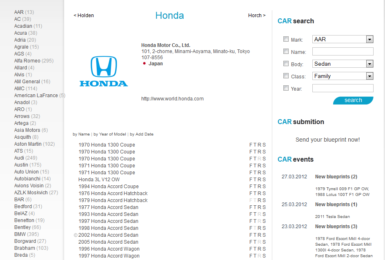Open 1994 Honda Accord Coupe blueprint
385x260 pixels.
(109, 187)
